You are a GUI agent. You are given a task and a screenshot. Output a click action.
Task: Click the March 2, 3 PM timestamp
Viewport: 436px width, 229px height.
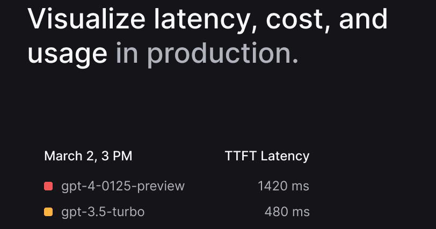(x=88, y=156)
